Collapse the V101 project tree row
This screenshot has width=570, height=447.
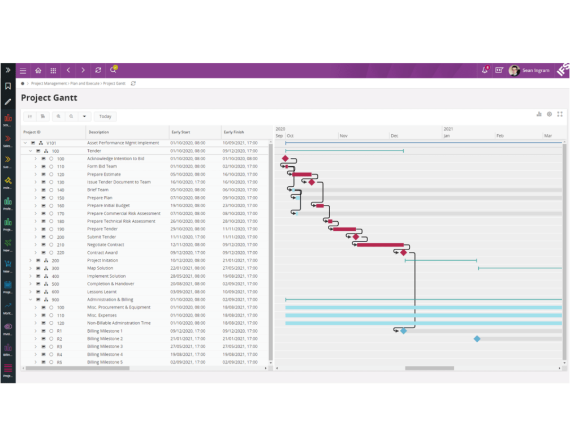[25, 143]
